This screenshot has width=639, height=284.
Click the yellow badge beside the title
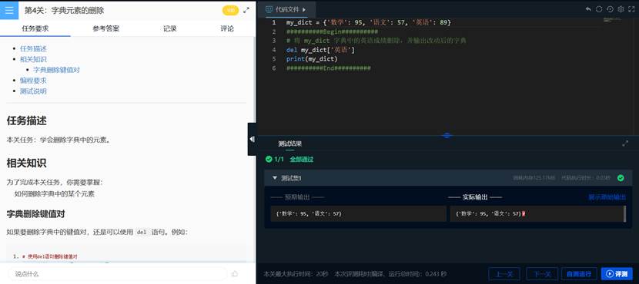pos(230,11)
